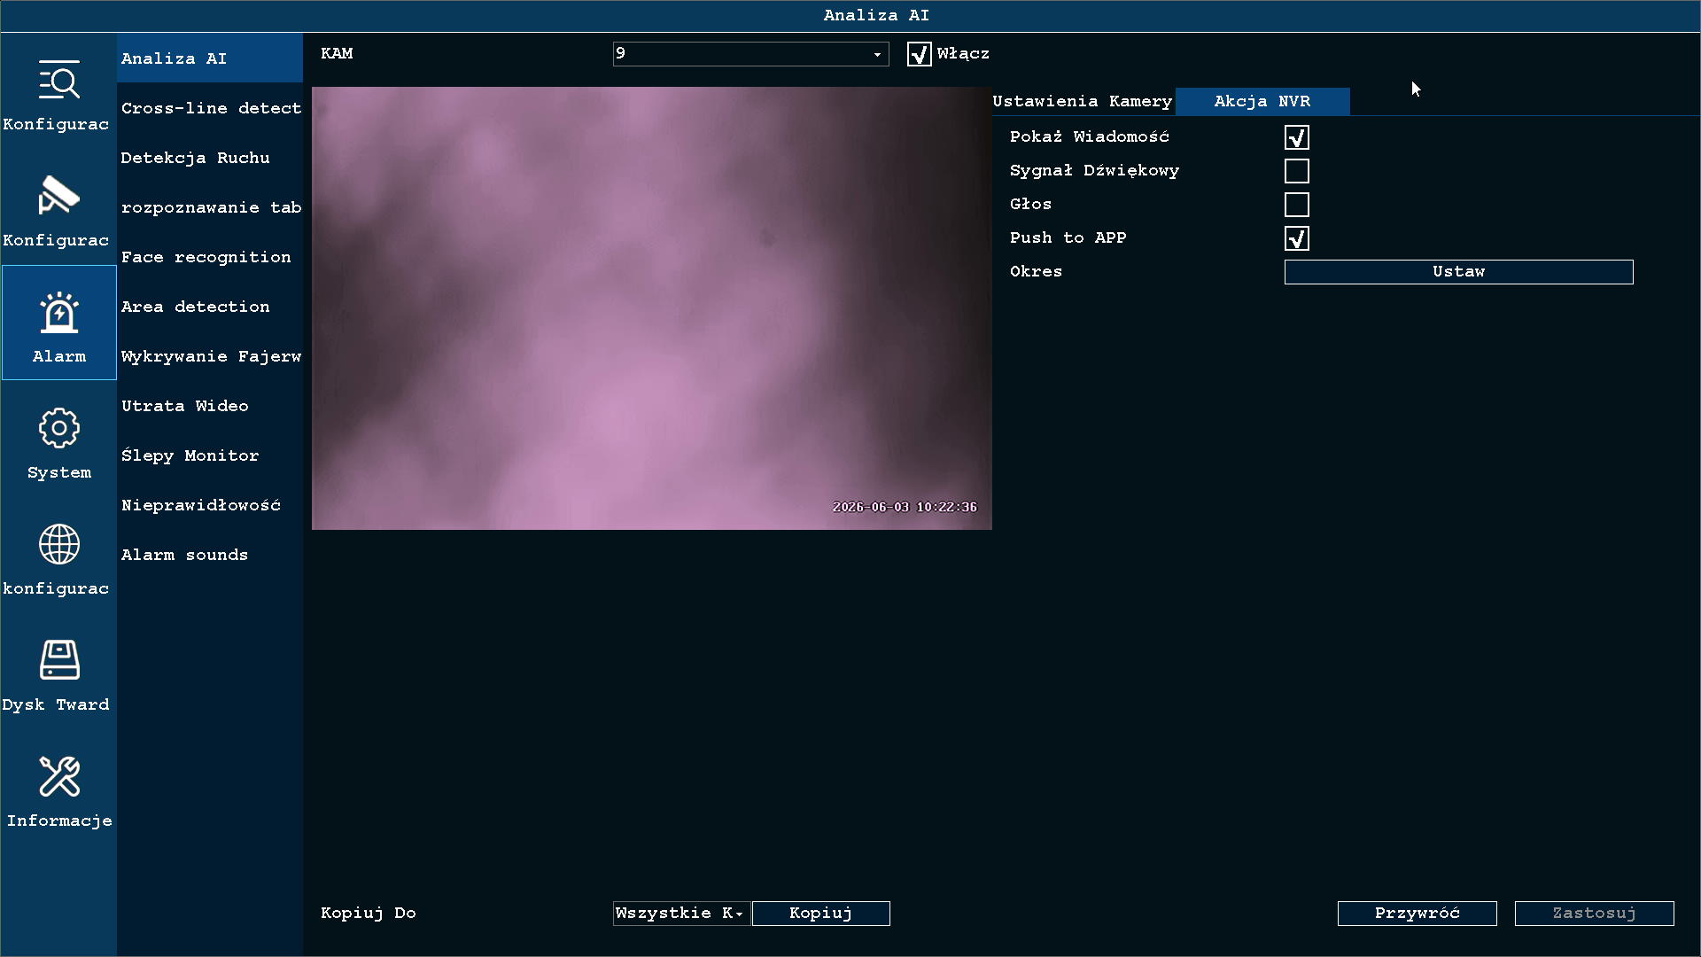
Task: Open rozpoznawanie tab menu item
Action: tap(210, 207)
